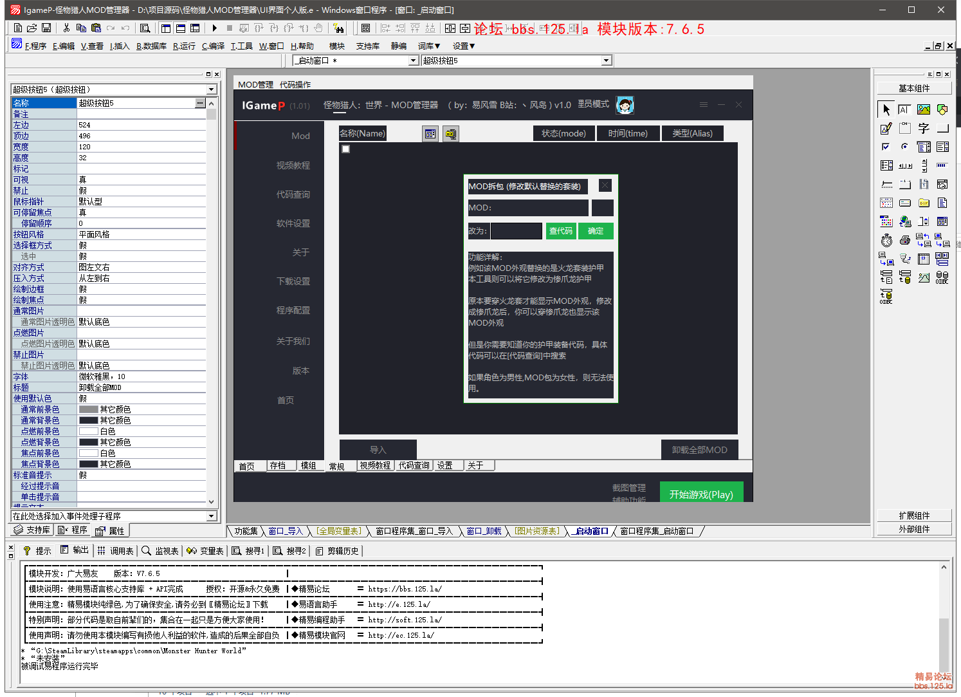Click the ellipsis button on 名称 property
The width and height of the screenshot is (961, 697).
(x=200, y=103)
